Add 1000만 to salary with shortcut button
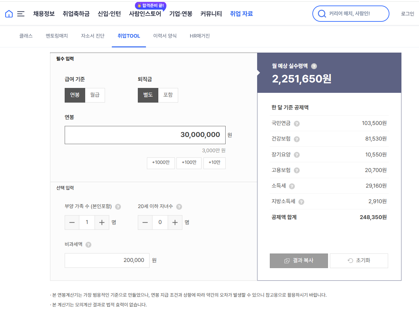 click(161, 163)
